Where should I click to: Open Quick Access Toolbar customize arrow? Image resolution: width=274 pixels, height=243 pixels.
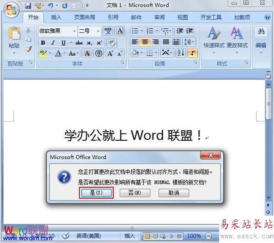point(87,5)
